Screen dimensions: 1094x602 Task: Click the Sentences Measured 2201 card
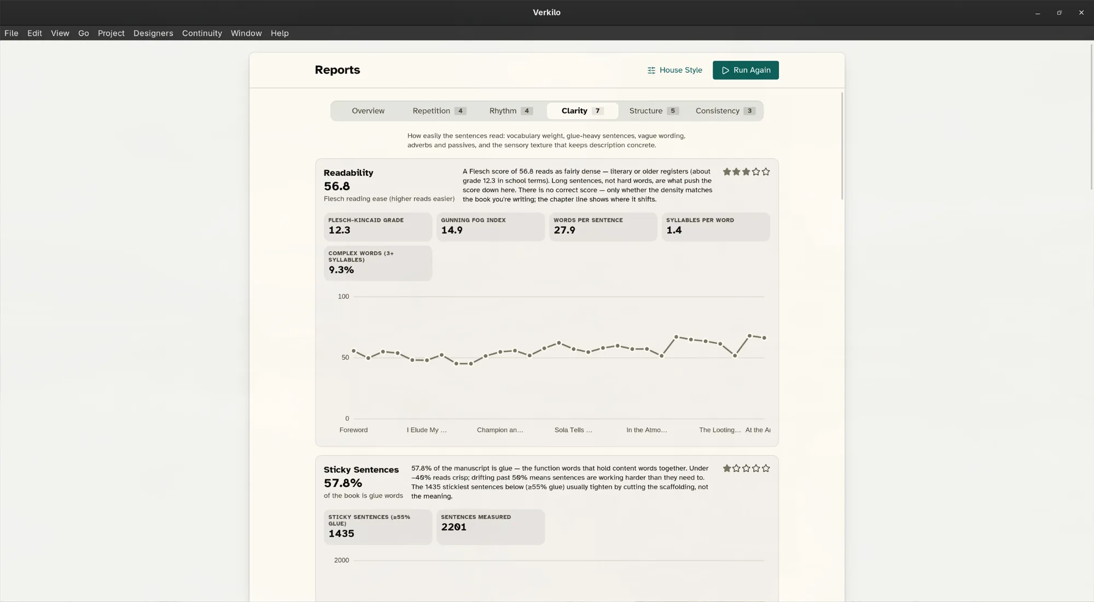pyautogui.click(x=491, y=527)
